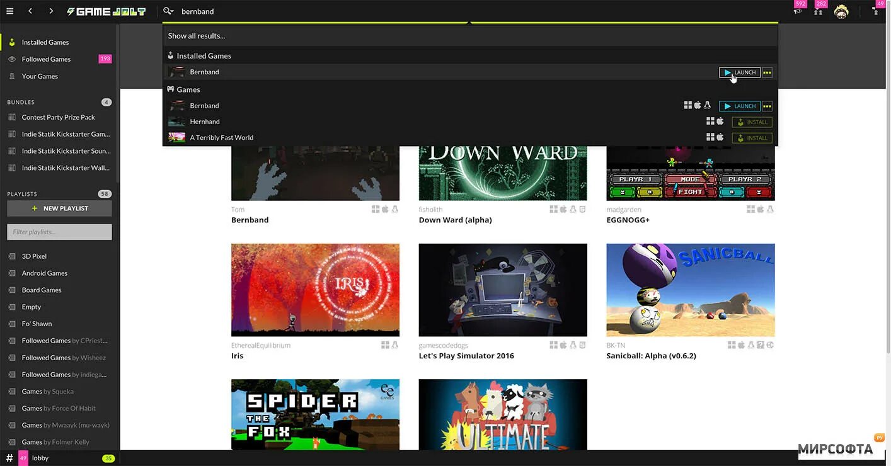Open Bernband game thumbnail

315,173
